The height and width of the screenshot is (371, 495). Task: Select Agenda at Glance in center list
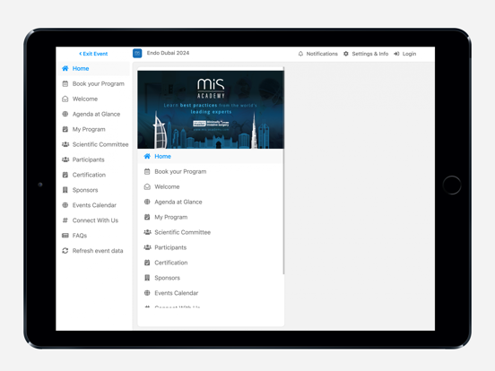coord(178,202)
